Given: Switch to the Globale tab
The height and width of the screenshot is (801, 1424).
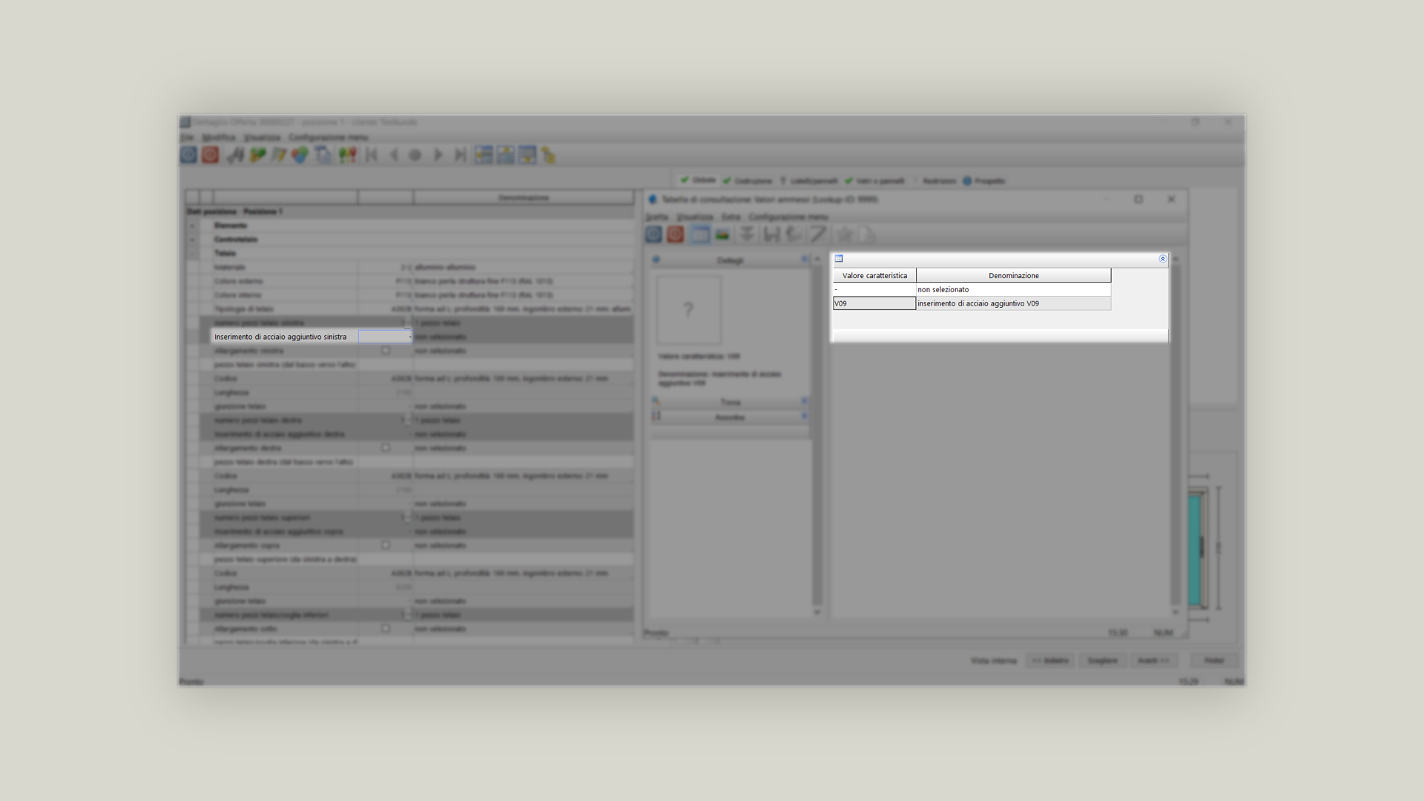Looking at the screenshot, I should coord(698,180).
